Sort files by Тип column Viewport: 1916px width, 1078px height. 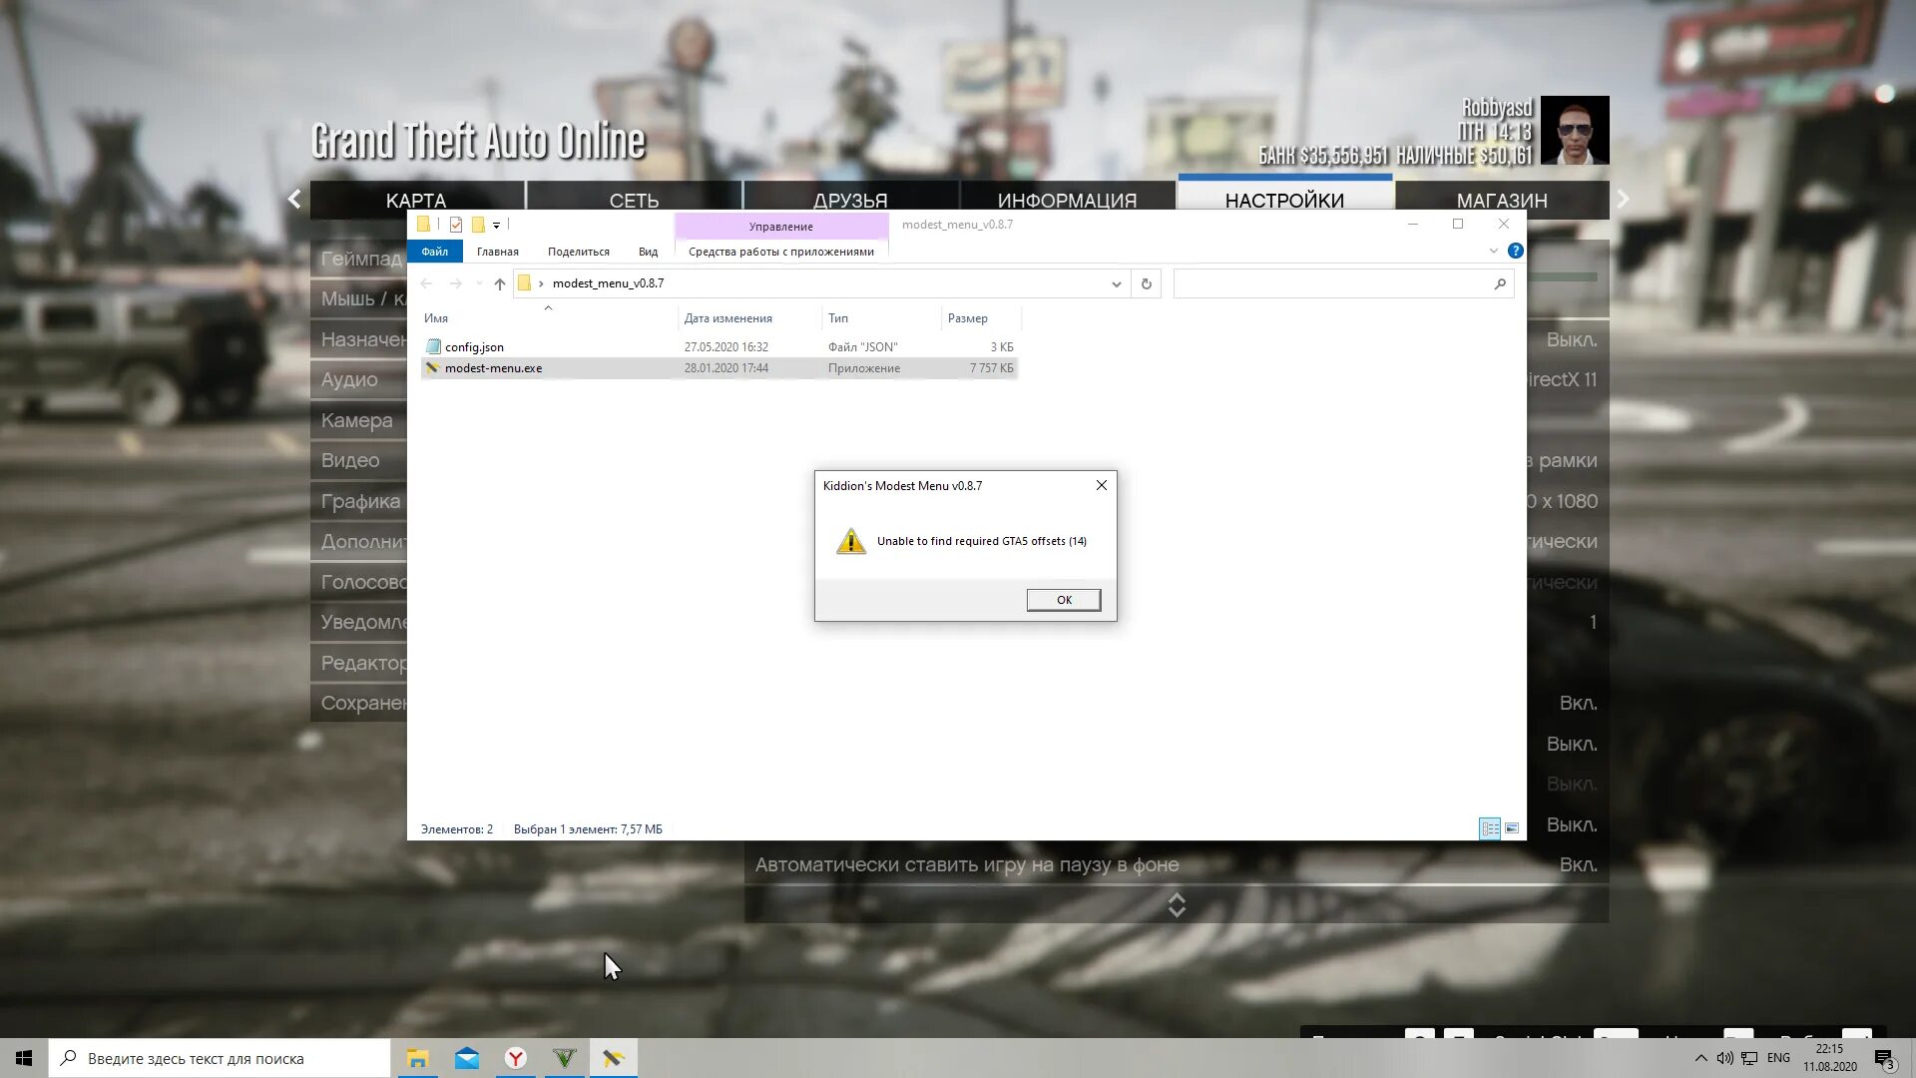(881, 318)
